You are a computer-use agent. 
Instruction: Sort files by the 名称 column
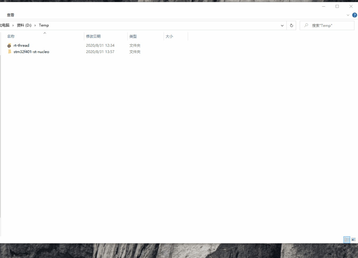pyautogui.click(x=11, y=36)
